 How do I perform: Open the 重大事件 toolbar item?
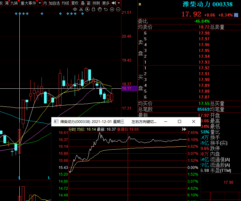(28, 3)
